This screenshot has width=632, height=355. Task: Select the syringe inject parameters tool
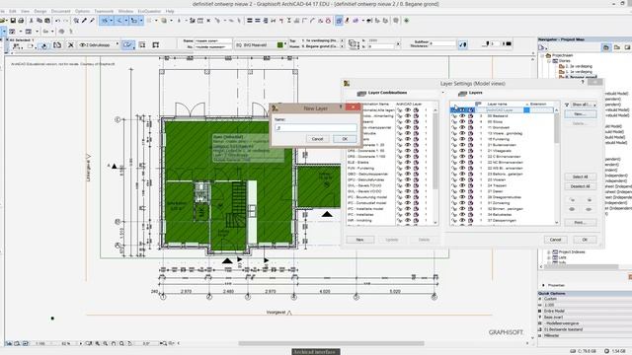point(92,21)
